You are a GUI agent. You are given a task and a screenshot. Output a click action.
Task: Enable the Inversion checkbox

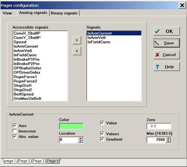(x=14, y=131)
